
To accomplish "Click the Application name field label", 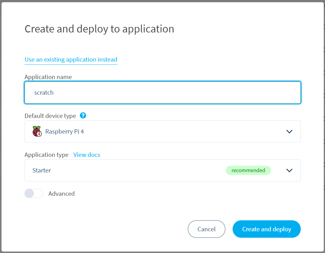I will point(48,77).
